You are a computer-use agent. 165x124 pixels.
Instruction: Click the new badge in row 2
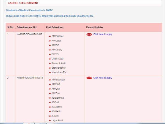(x=89, y=78)
